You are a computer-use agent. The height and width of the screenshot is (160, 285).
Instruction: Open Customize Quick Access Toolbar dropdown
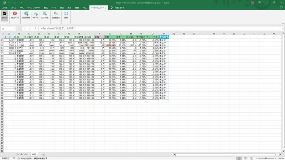pos(21,3)
